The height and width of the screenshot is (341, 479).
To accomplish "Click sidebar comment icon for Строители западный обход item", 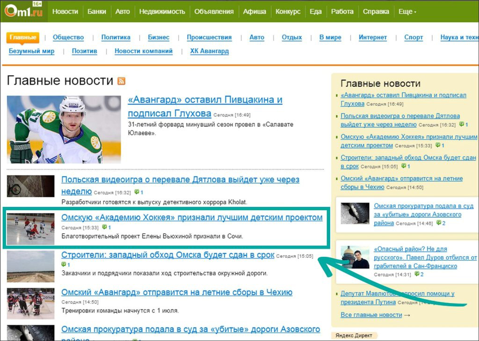I will point(404,166).
